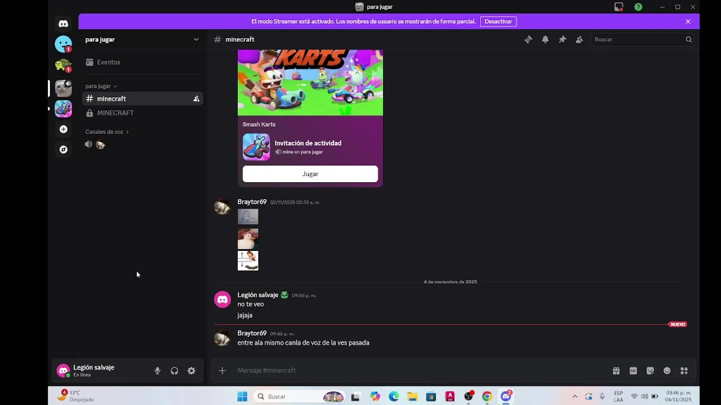The height and width of the screenshot is (405, 721).
Task: Open Braytor69's second attached image thumbnail
Action: [248, 238]
